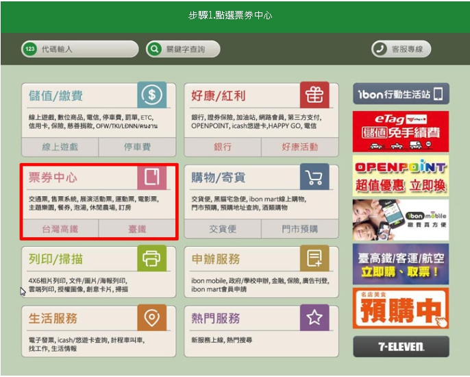Viewport: 470px width, 377px height.
Task: Click the gift box icon on 好康/紅利
Action: click(x=314, y=95)
